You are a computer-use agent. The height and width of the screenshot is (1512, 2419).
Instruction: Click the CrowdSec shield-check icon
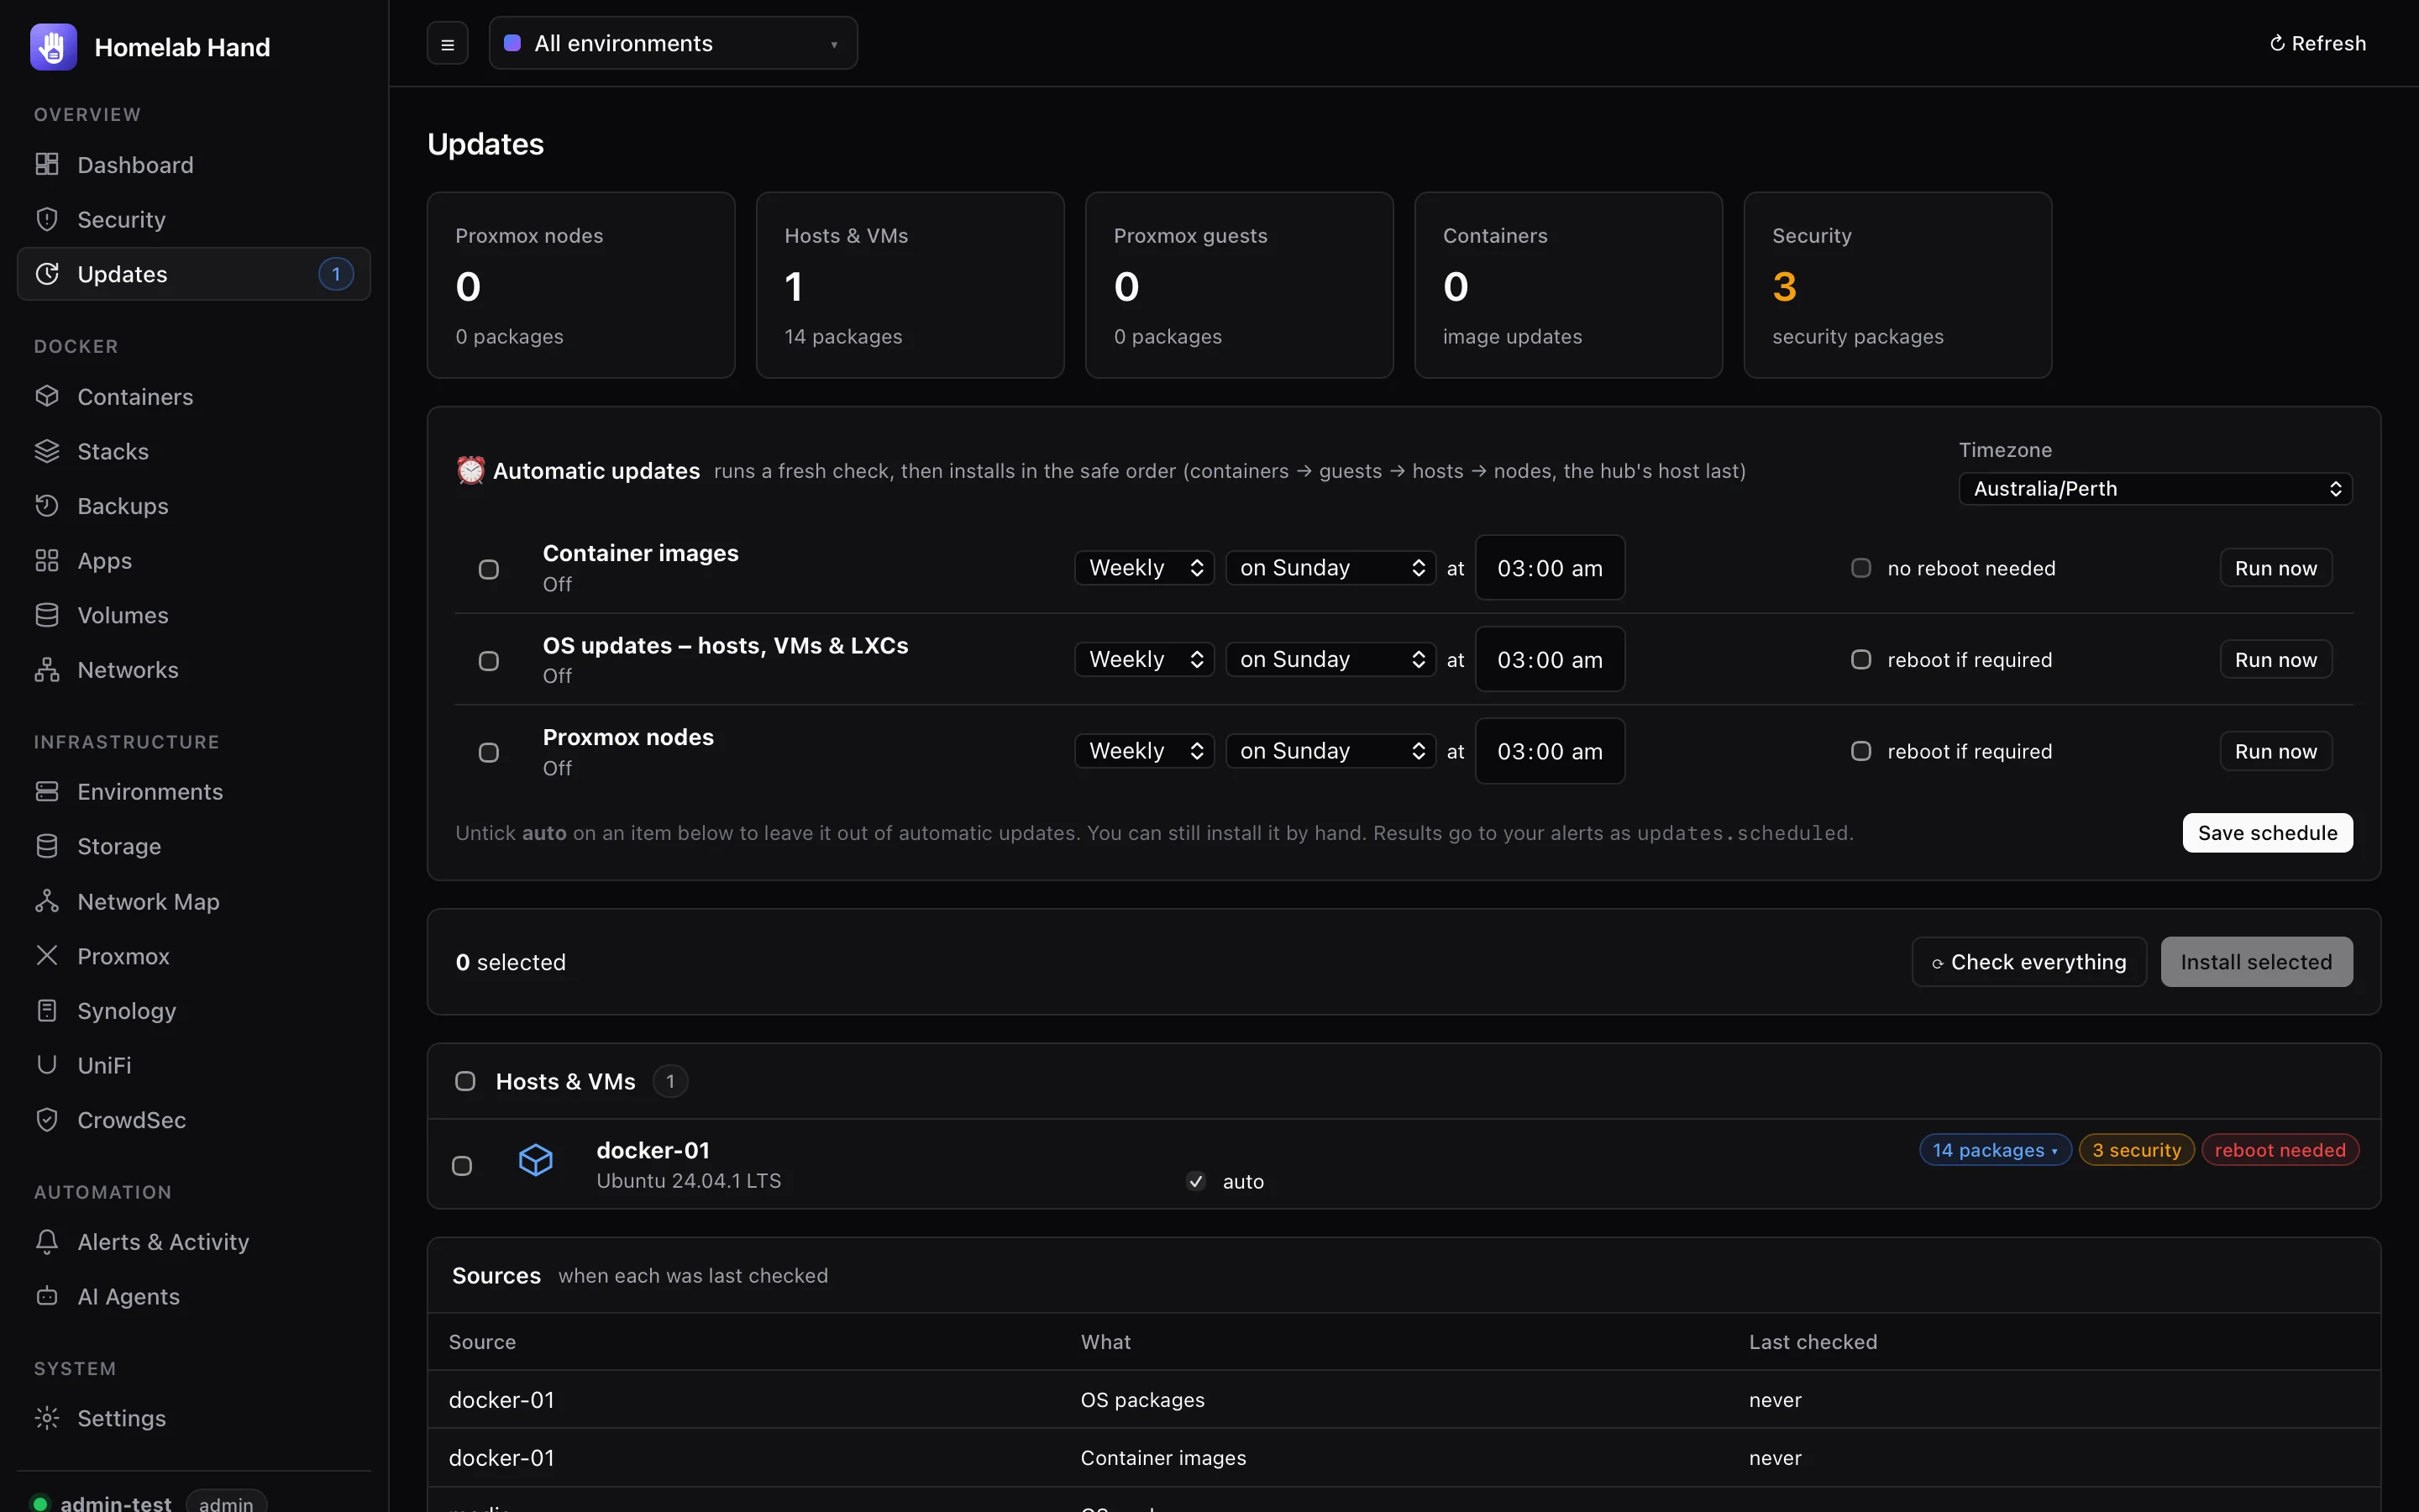tap(47, 1119)
